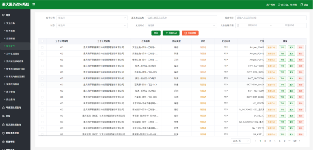Click the 流向类型 column header
Image resolution: width=313 pixels, height=150 pixels.
176,41
